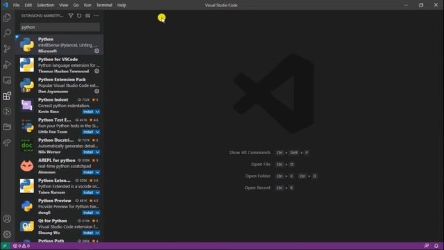Screen dimensions: 444x250
Task: Expand install options for Python Preview
Action: pyautogui.click(x=97, y=212)
